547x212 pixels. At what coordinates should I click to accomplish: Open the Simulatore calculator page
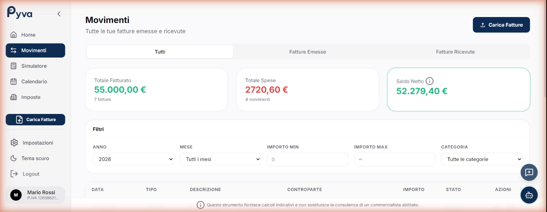click(x=34, y=66)
